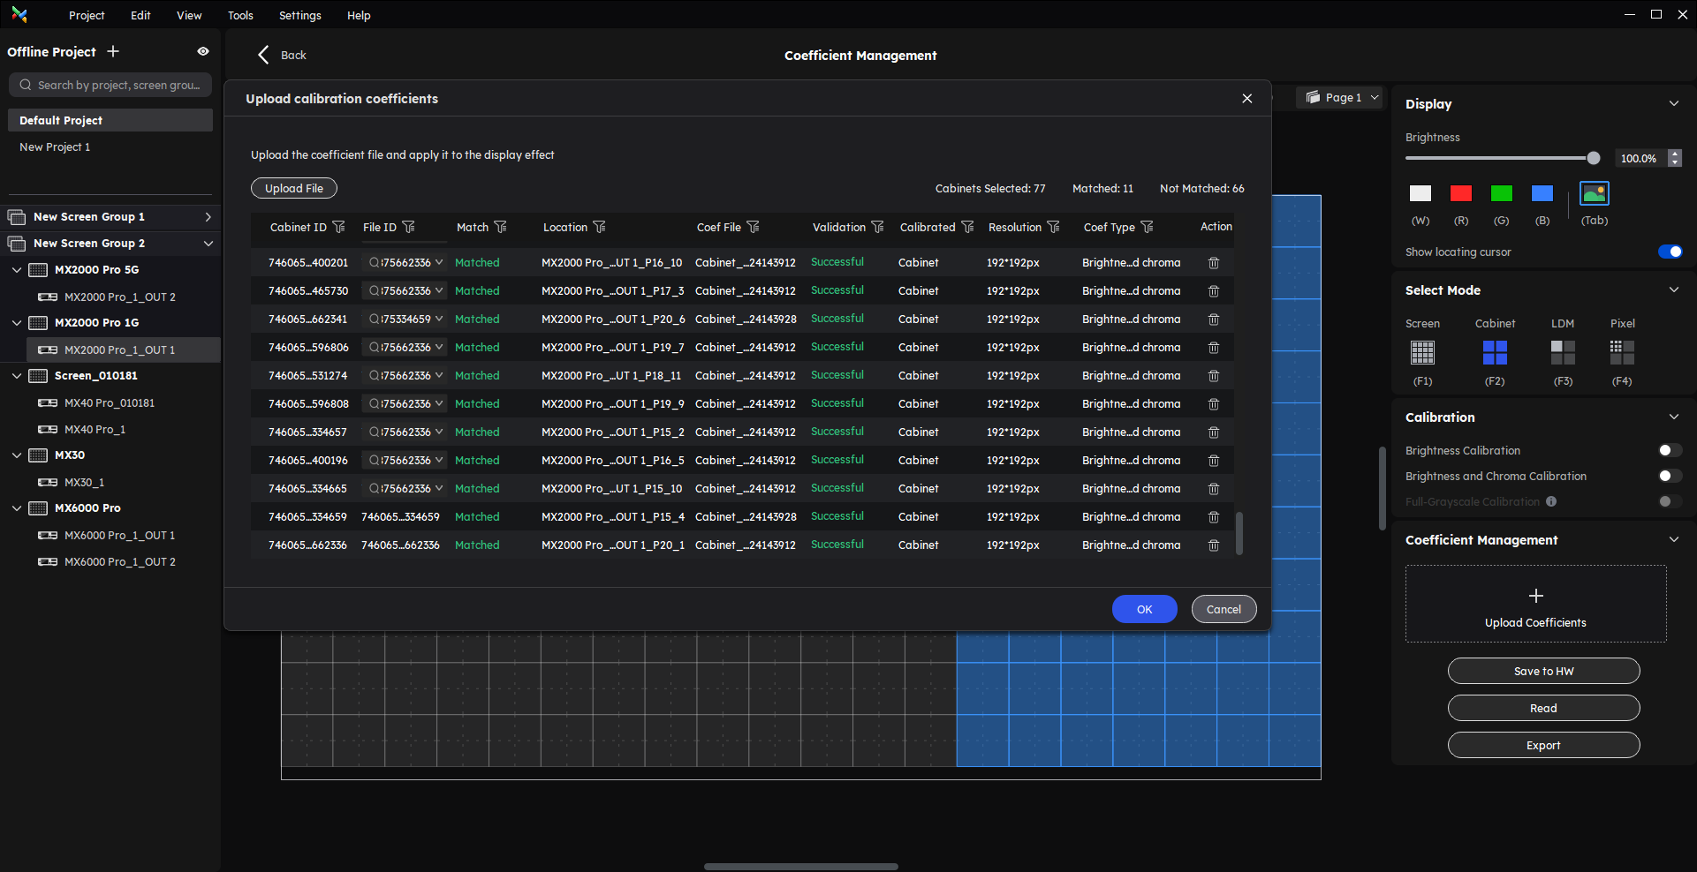Choose the LDM select mode icon

(1562, 353)
